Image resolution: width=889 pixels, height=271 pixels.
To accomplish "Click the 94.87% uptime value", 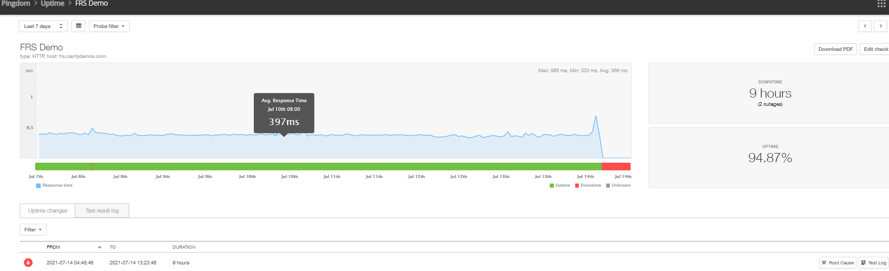I will (x=770, y=158).
